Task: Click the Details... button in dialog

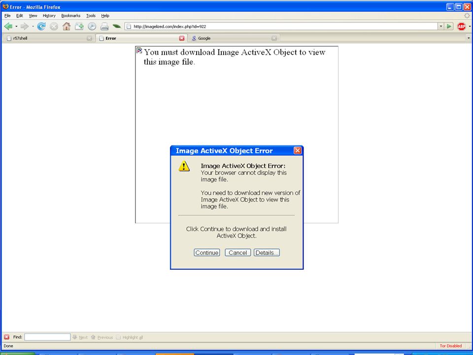Action: [x=267, y=252]
